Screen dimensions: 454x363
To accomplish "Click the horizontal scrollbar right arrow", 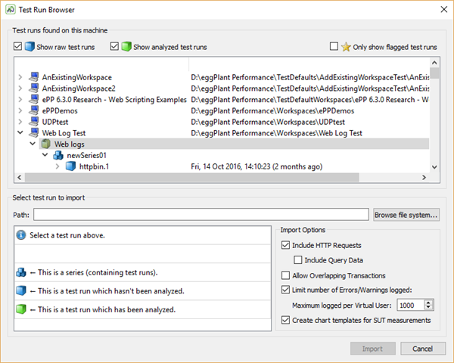I will pyautogui.click(x=424, y=177).
